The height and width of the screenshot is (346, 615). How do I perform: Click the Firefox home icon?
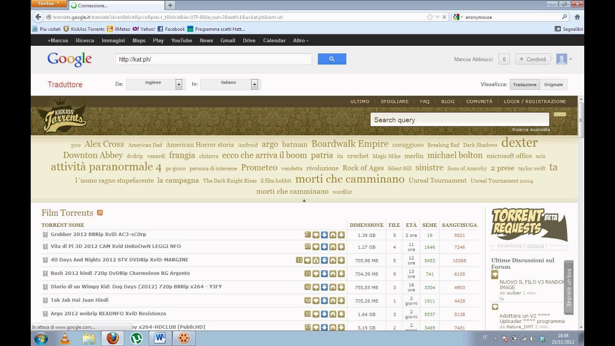tap(577, 17)
